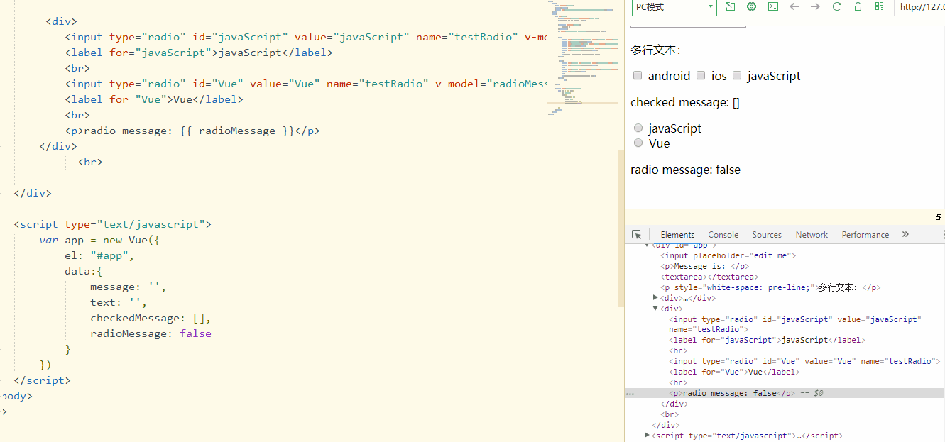
Task: Open the PC模式 mode dropdown
Action: [x=673, y=7]
